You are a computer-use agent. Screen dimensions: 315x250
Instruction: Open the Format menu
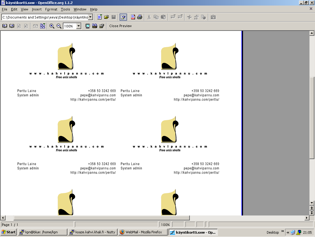click(51, 9)
